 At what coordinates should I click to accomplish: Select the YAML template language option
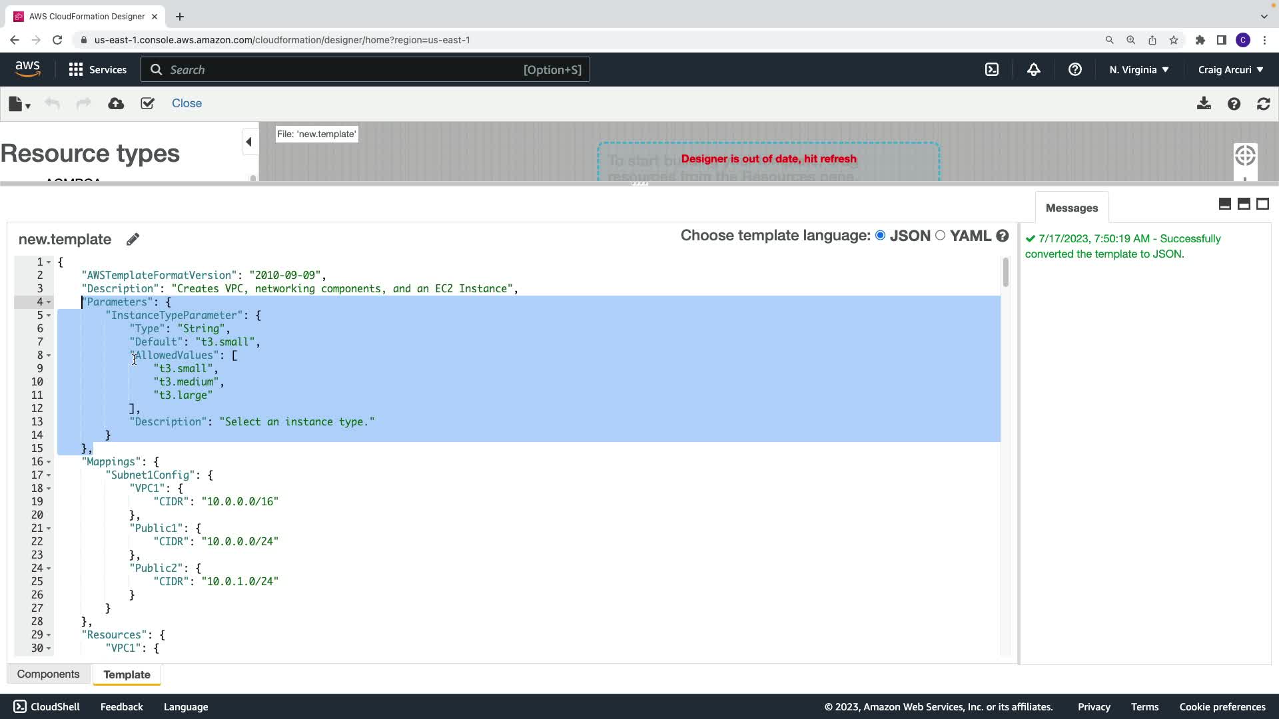940,235
